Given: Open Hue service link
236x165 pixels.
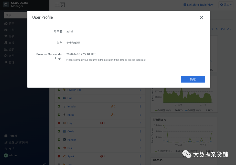Looking at the screenshot, I should pyautogui.click(x=70, y=98).
